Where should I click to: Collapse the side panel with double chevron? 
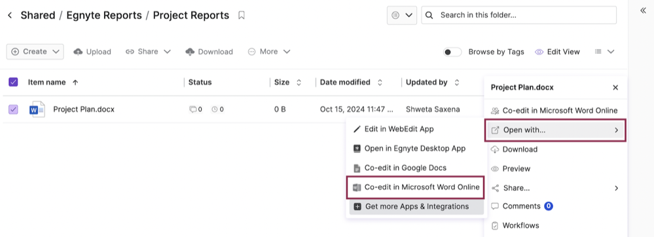tap(643, 11)
